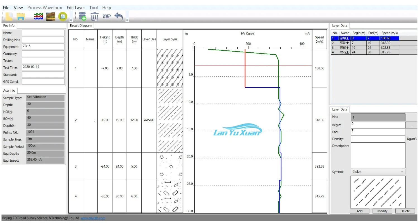This screenshot has height=223, width=418.
Task: Click the Company input field
Action: pyautogui.click(x=43, y=54)
